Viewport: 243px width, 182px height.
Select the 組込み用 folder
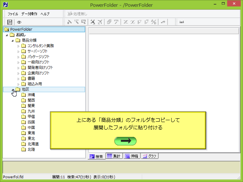[35, 84]
